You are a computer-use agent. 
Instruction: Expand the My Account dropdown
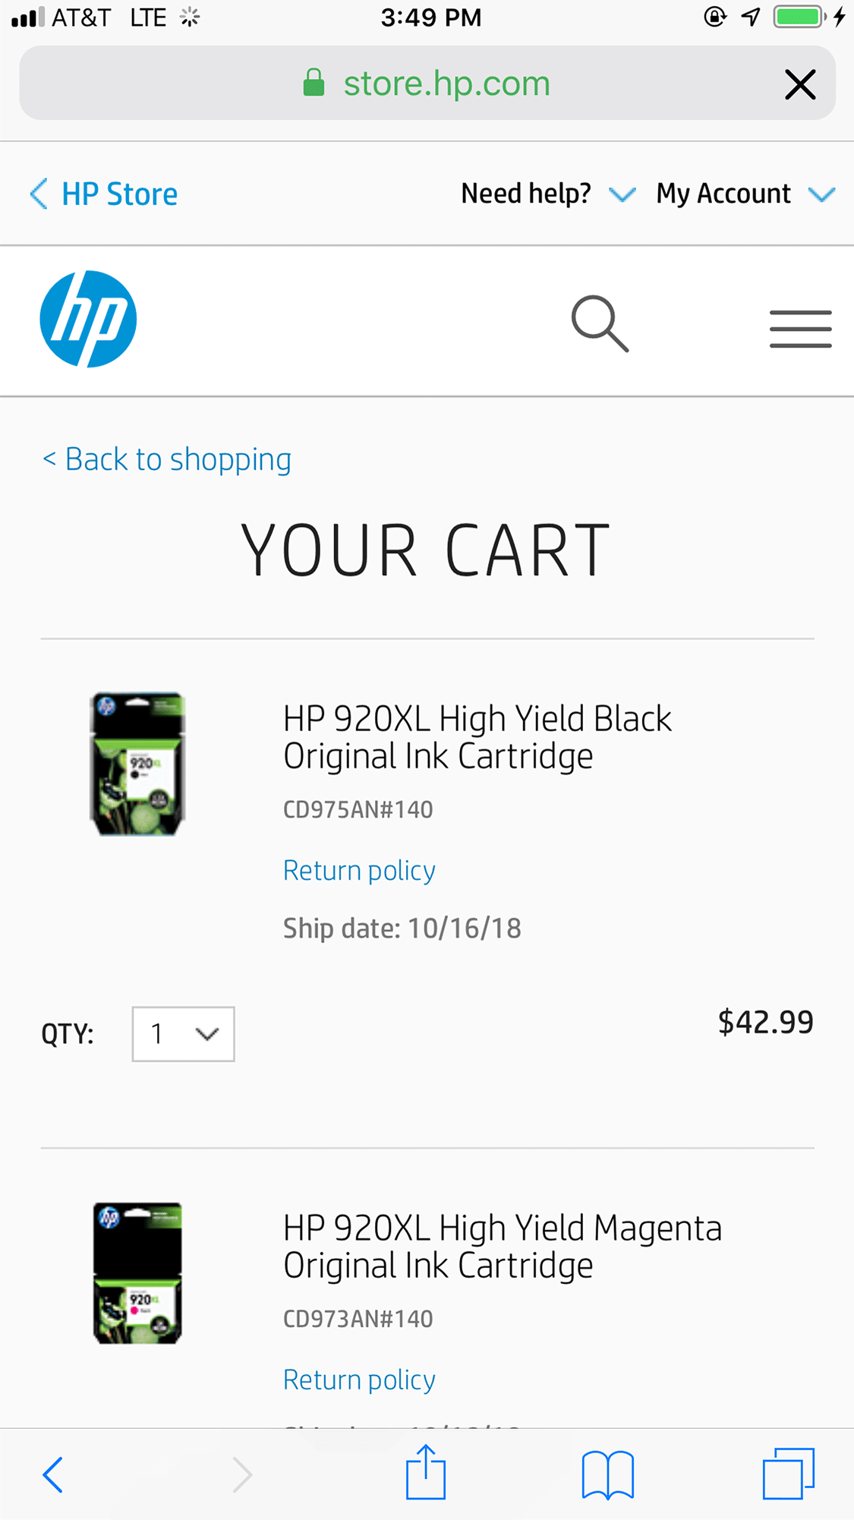(x=745, y=194)
